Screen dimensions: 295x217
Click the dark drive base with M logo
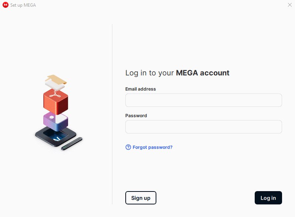56,136
